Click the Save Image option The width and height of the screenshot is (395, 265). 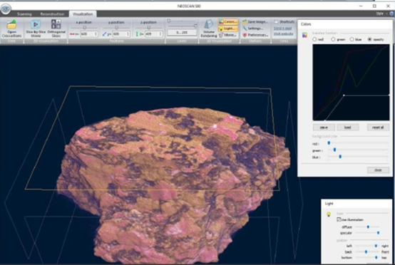click(255, 22)
